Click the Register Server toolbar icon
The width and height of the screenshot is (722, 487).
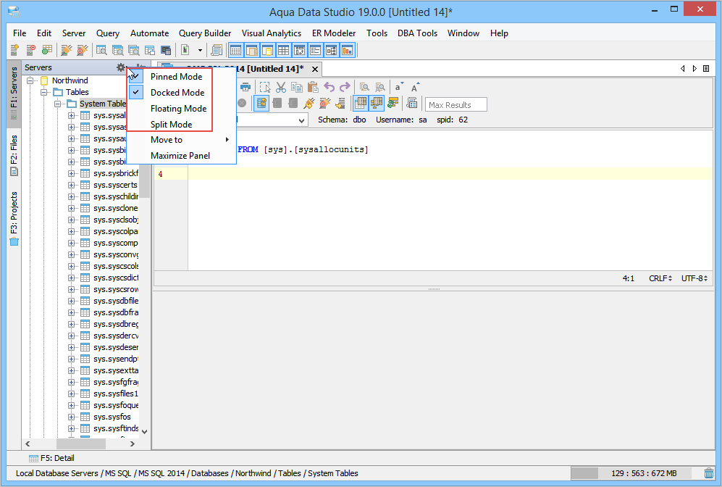point(14,50)
